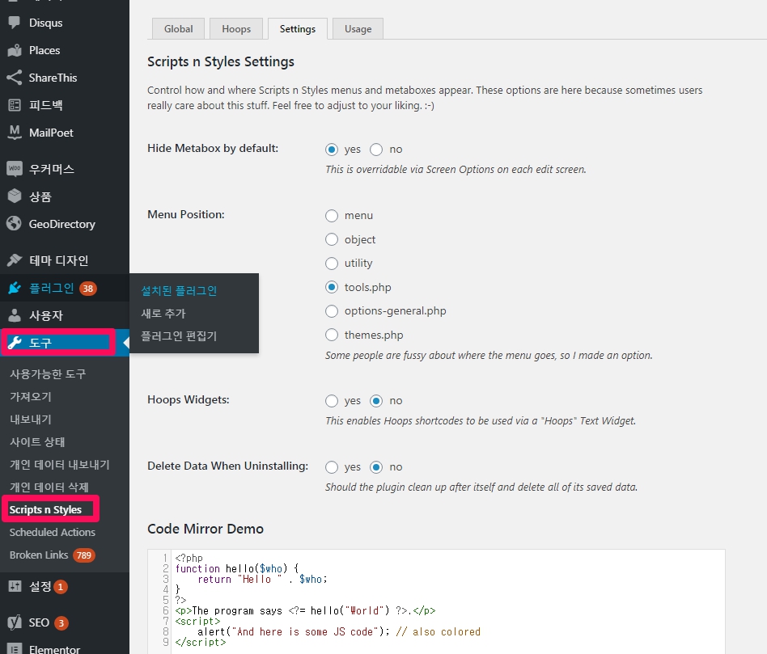767x654 pixels.
Task: Open the Hoops tab
Action: point(236,29)
